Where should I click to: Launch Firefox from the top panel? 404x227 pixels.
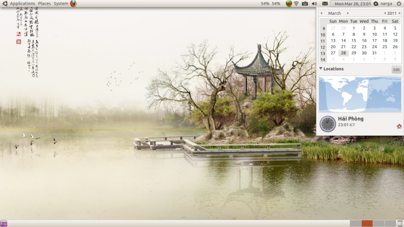[x=73, y=4]
